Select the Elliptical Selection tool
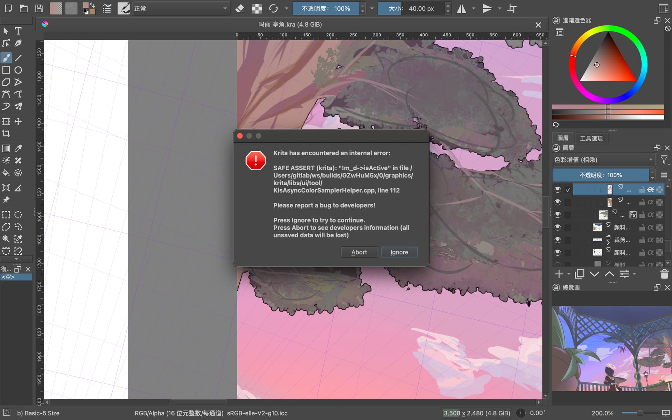The width and height of the screenshot is (672, 420). 18,215
